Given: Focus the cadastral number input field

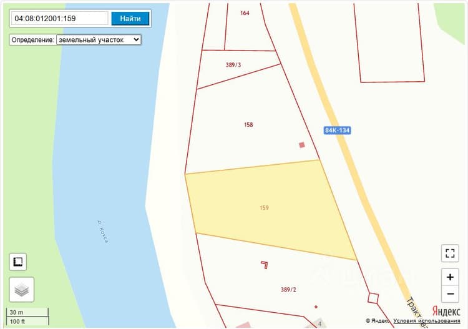Looking at the screenshot, I should [60, 19].
